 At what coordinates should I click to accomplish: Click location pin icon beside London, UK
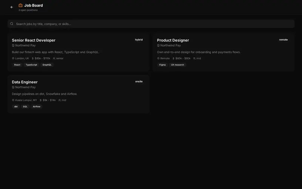click(13, 59)
